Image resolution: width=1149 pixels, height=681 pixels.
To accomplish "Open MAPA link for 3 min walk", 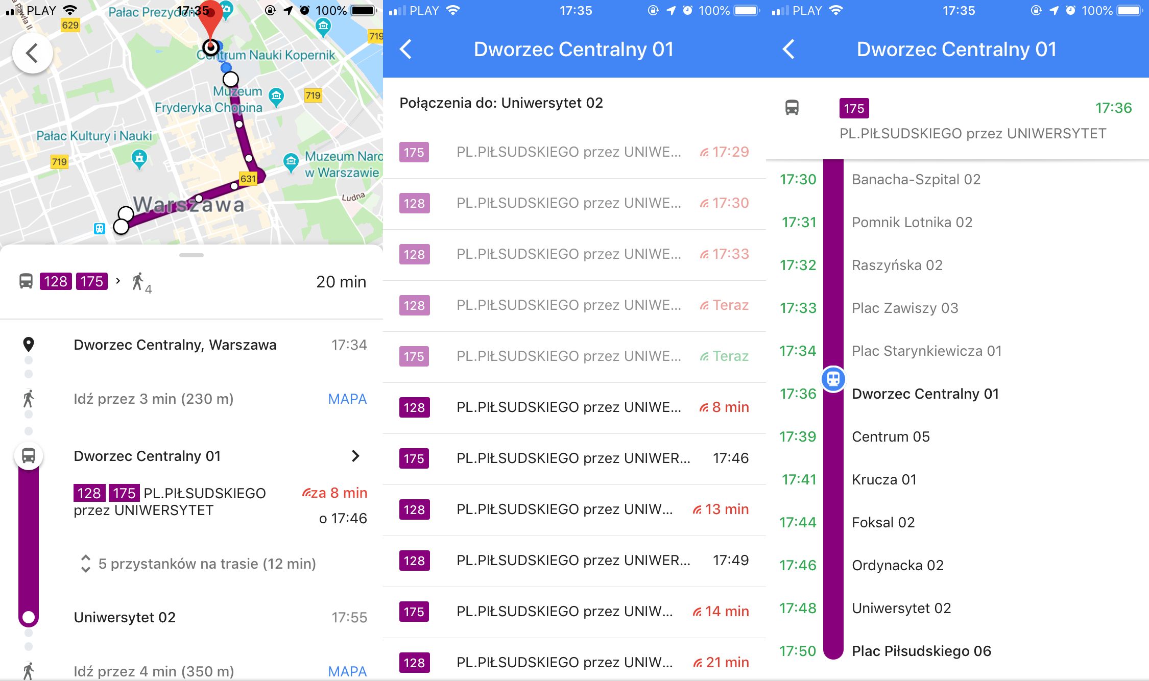I will click(x=347, y=399).
